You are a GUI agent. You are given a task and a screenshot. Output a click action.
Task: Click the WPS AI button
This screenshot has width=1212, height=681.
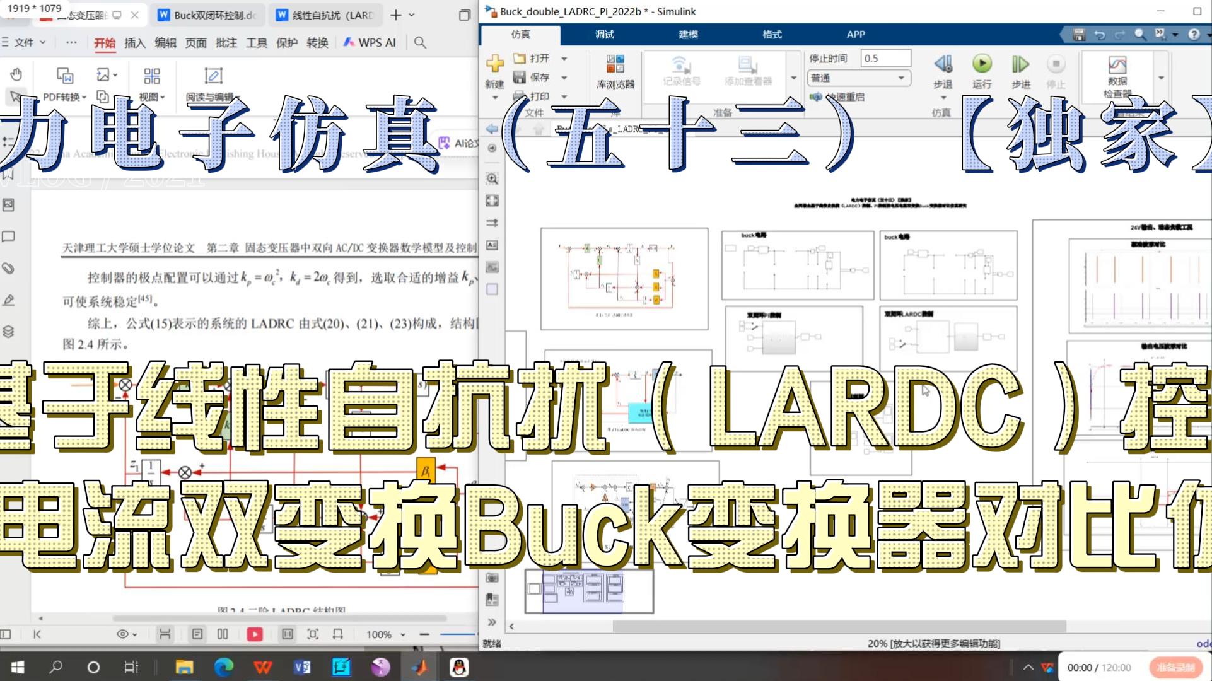tap(370, 42)
